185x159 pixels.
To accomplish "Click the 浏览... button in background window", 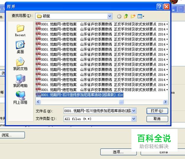I will click(12, 135).
